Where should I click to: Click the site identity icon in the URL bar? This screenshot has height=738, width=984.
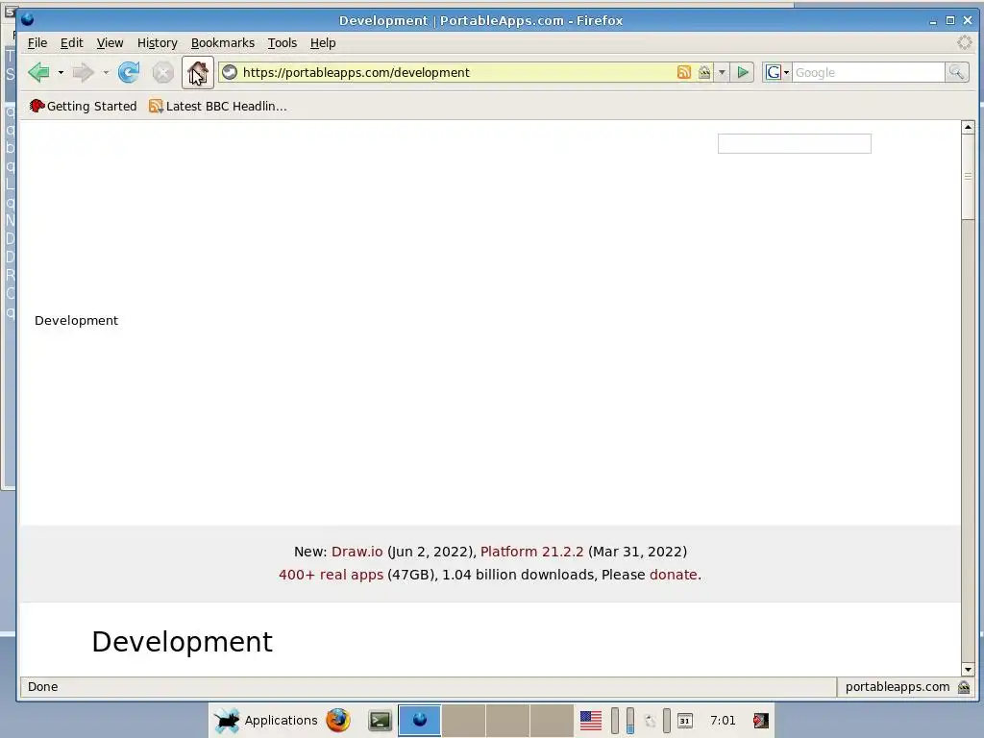(x=230, y=72)
